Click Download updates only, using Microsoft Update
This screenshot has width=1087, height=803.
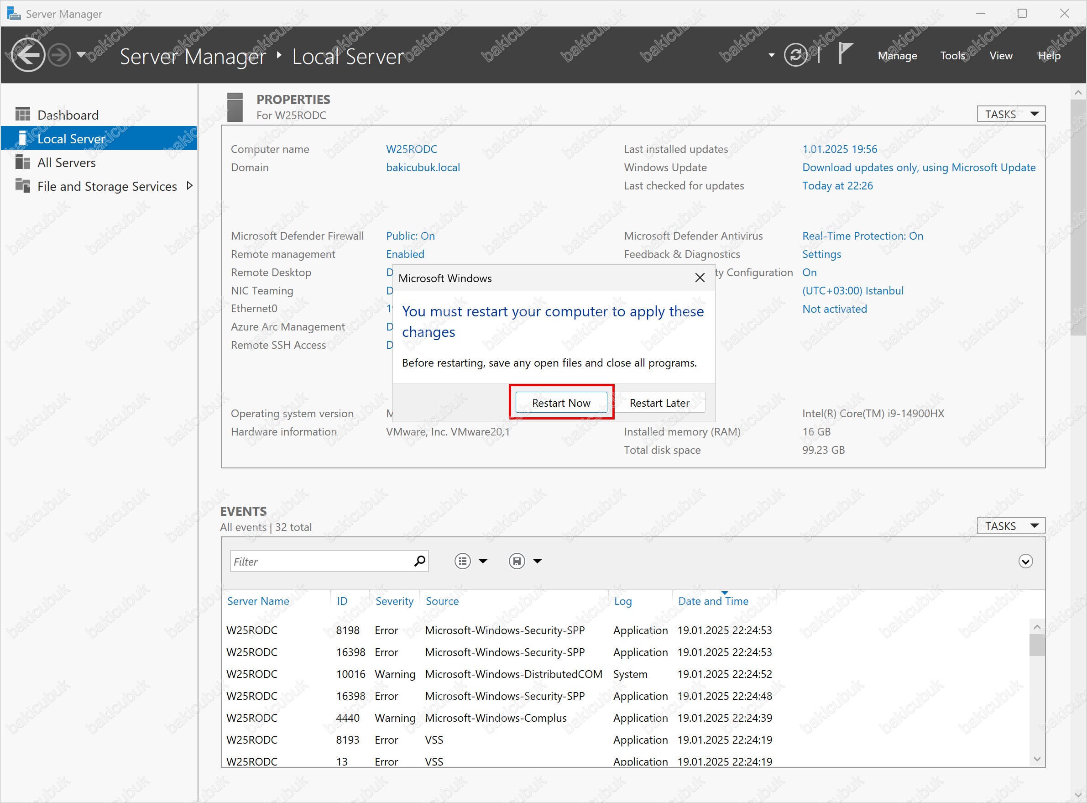919,167
